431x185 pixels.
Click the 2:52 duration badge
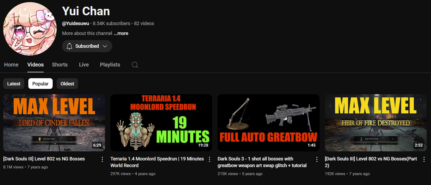(x=419, y=145)
